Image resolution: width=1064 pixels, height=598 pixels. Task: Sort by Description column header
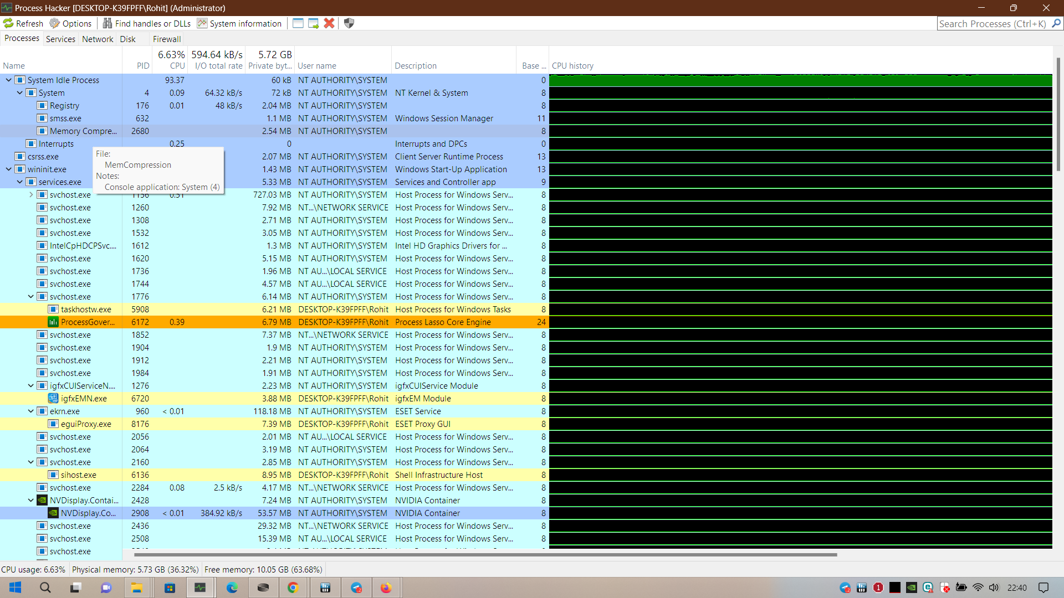454,65
